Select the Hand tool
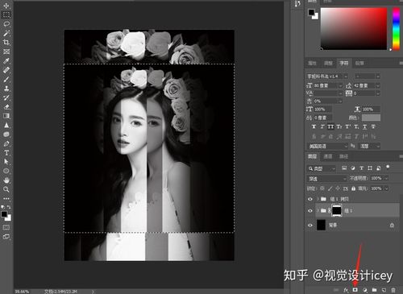The image size is (403, 294). (6, 180)
